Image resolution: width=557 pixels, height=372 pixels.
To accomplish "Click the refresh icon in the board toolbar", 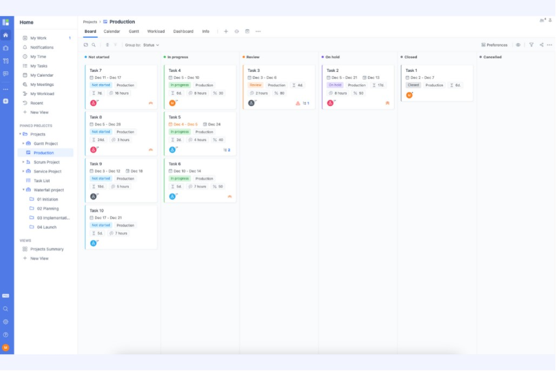I will point(85,45).
